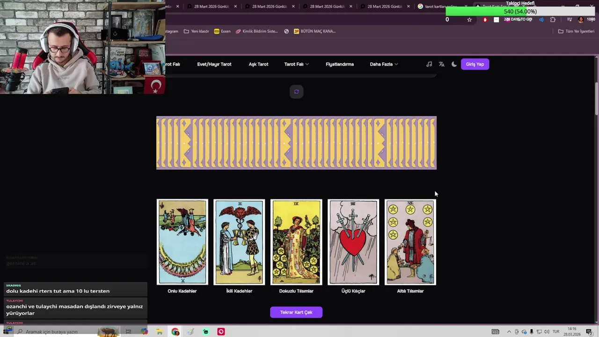Show hidden system tray icons
This screenshot has height=337, width=599.
coord(509,332)
